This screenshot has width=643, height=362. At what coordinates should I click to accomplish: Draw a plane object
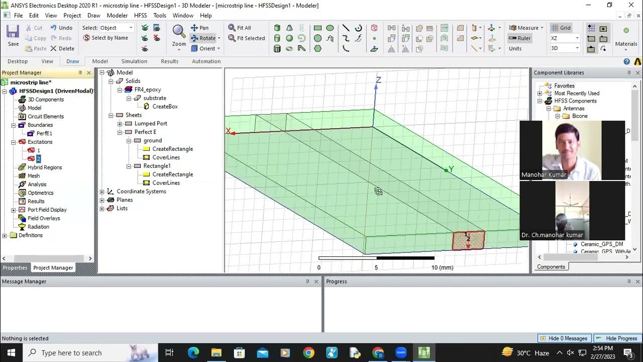point(374,49)
